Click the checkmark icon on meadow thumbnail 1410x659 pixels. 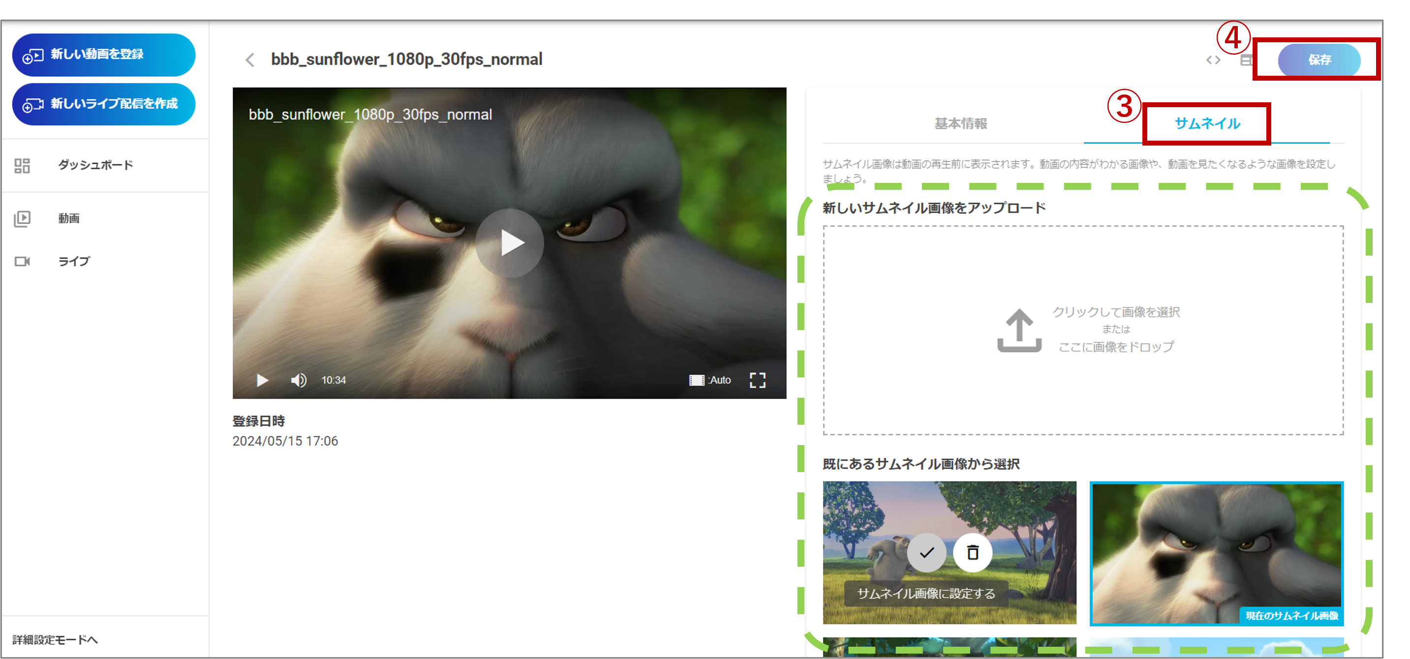click(926, 553)
